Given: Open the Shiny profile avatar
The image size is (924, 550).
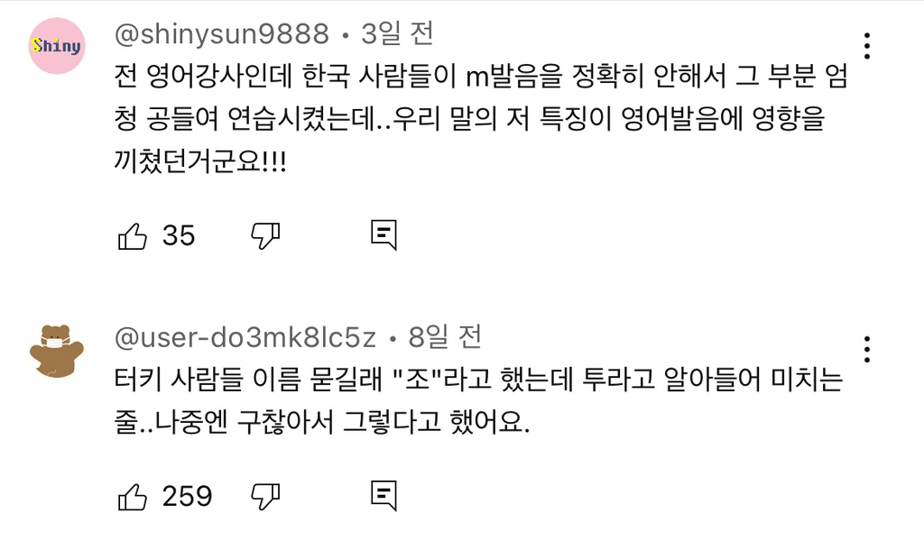Looking at the screenshot, I should pos(57,45).
